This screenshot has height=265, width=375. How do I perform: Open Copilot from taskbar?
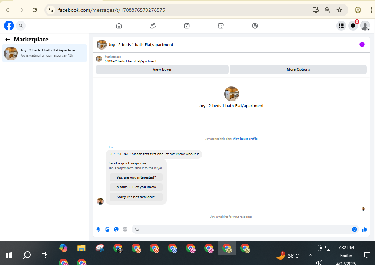[x=63, y=248]
